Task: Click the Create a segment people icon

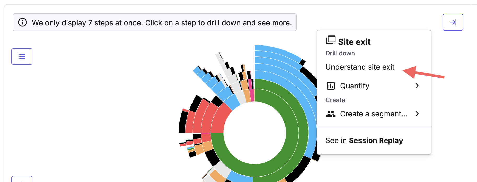Action: (331, 114)
